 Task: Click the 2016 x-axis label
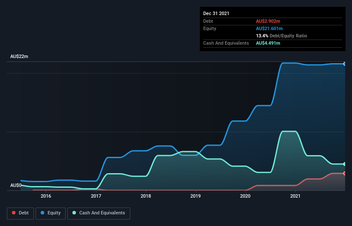[x=46, y=196]
